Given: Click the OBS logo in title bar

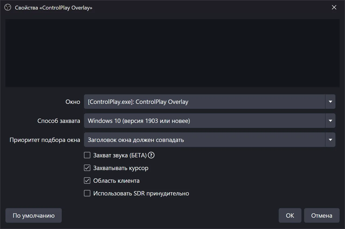Looking at the screenshot, I should (8, 8).
